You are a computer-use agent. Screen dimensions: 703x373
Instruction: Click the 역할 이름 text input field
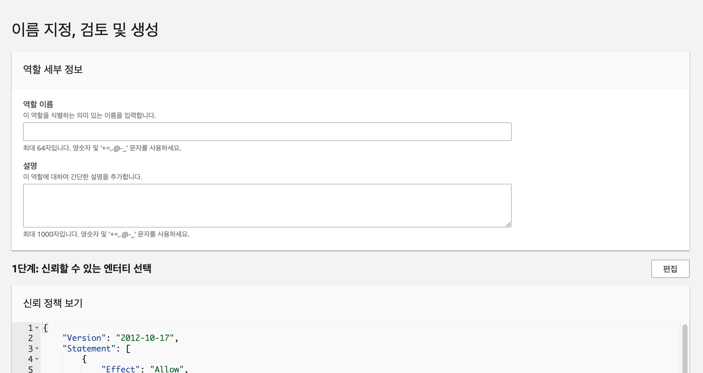pos(267,132)
